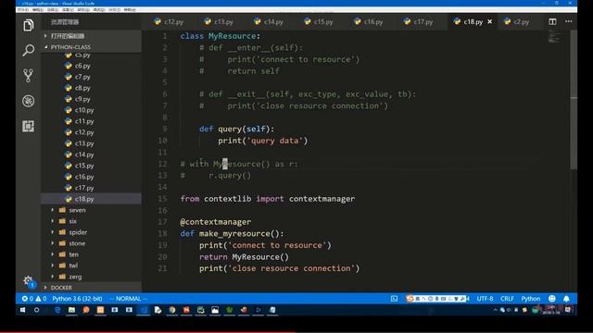Open c15.py in the file explorer
593x333 pixels.
click(84, 166)
